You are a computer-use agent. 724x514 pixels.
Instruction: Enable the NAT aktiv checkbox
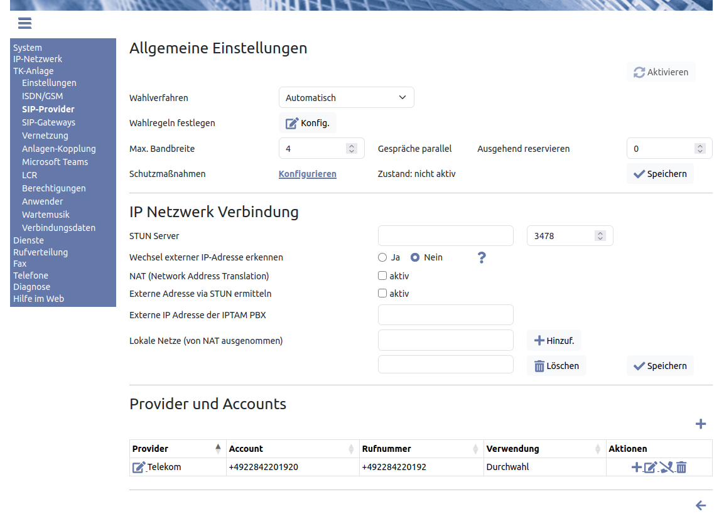tap(382, 276)
